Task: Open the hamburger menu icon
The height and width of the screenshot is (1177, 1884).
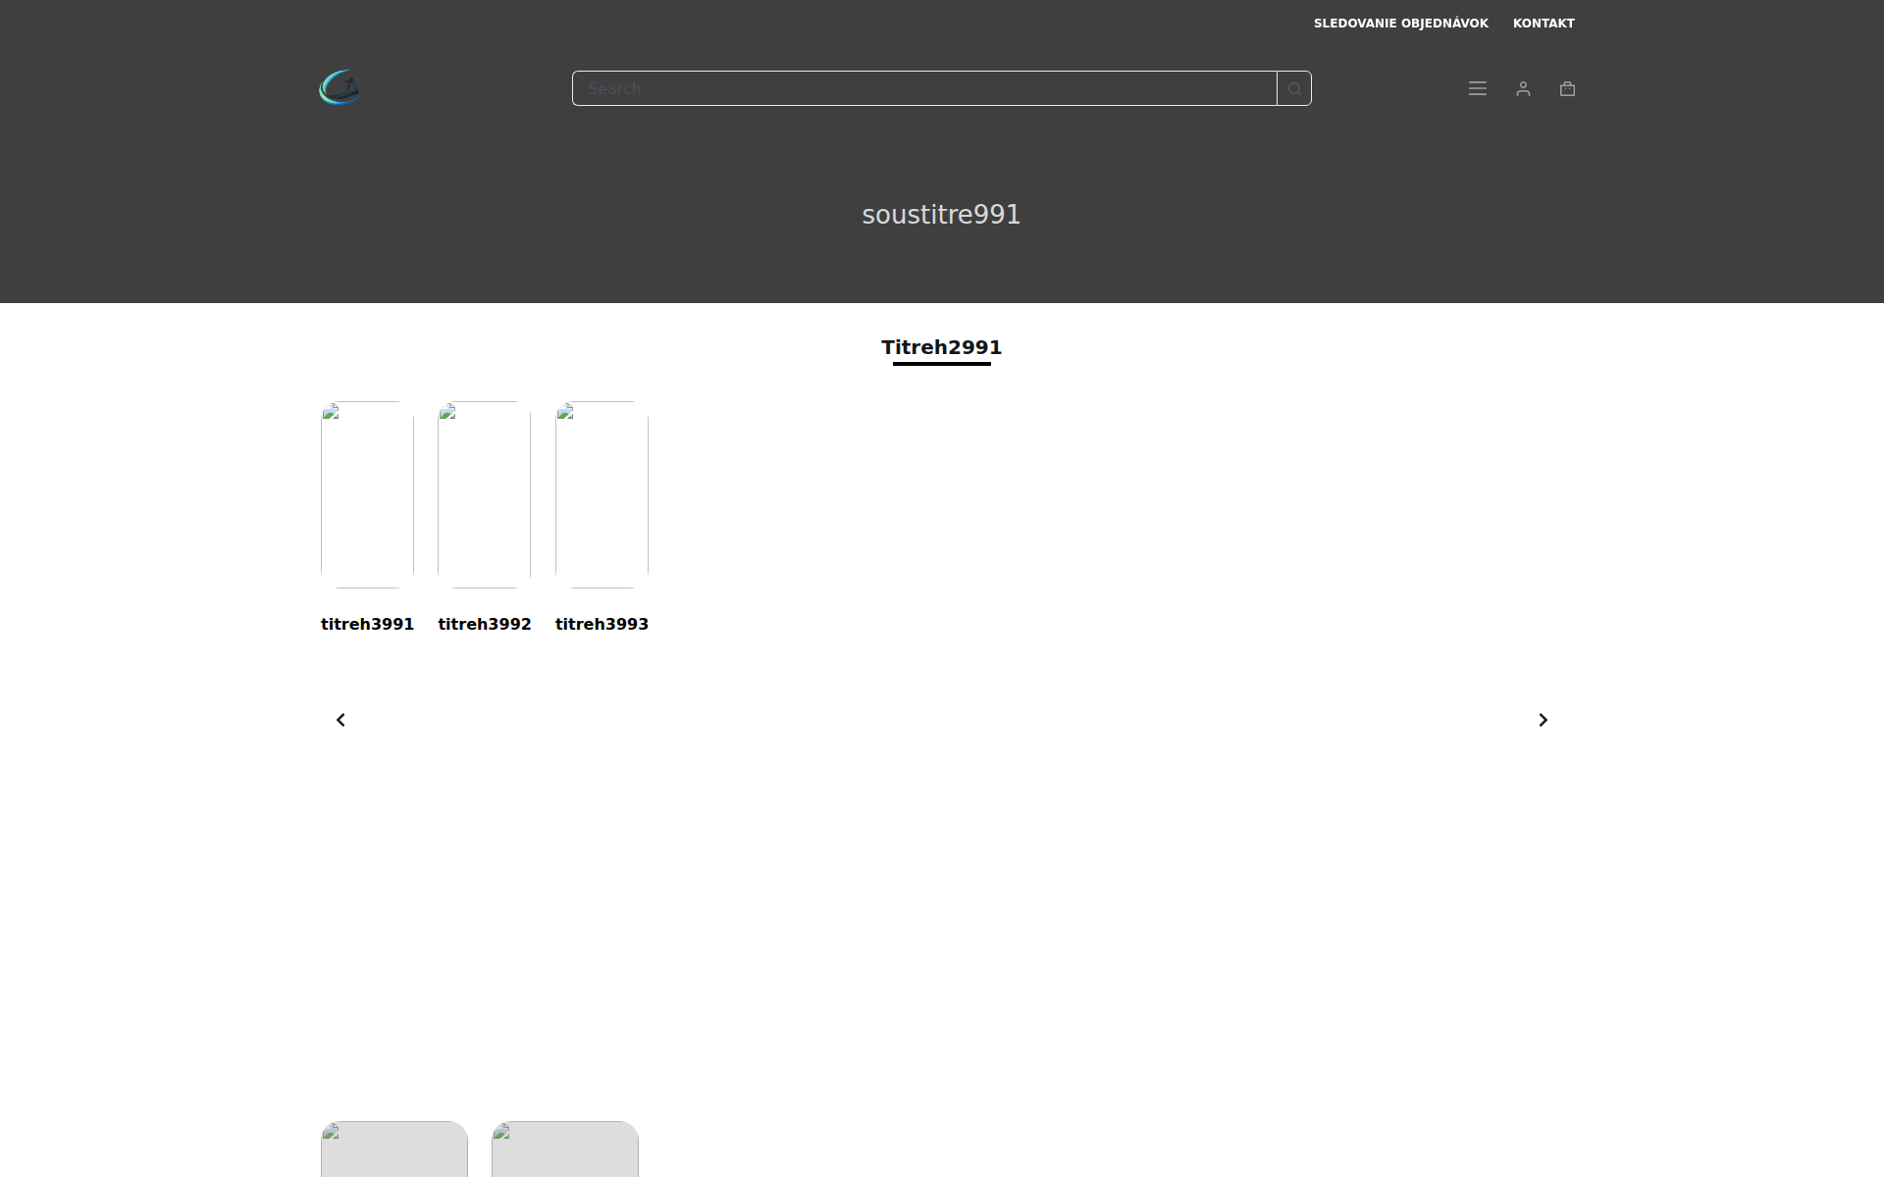Action: click(1477, 88)
